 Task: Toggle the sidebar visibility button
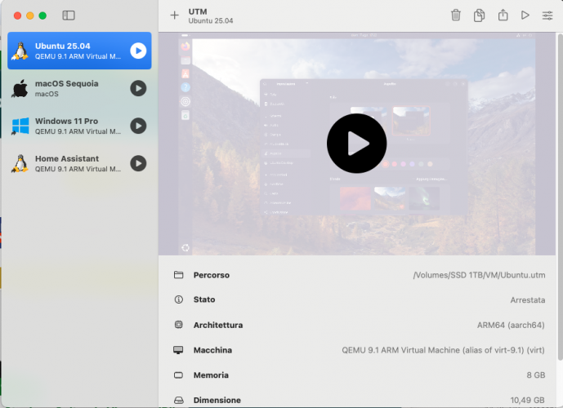tap(69, 16)
